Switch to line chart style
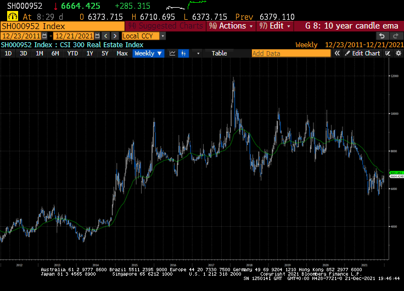This screenshot has height=291, width=404. [x=172, y=53]
